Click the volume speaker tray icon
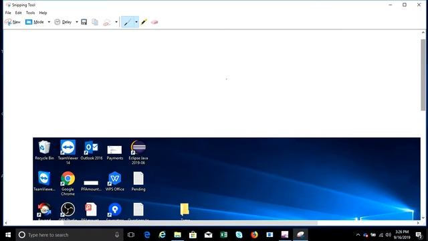The width and height of the screenshot is (428, 241). (388, 235)
